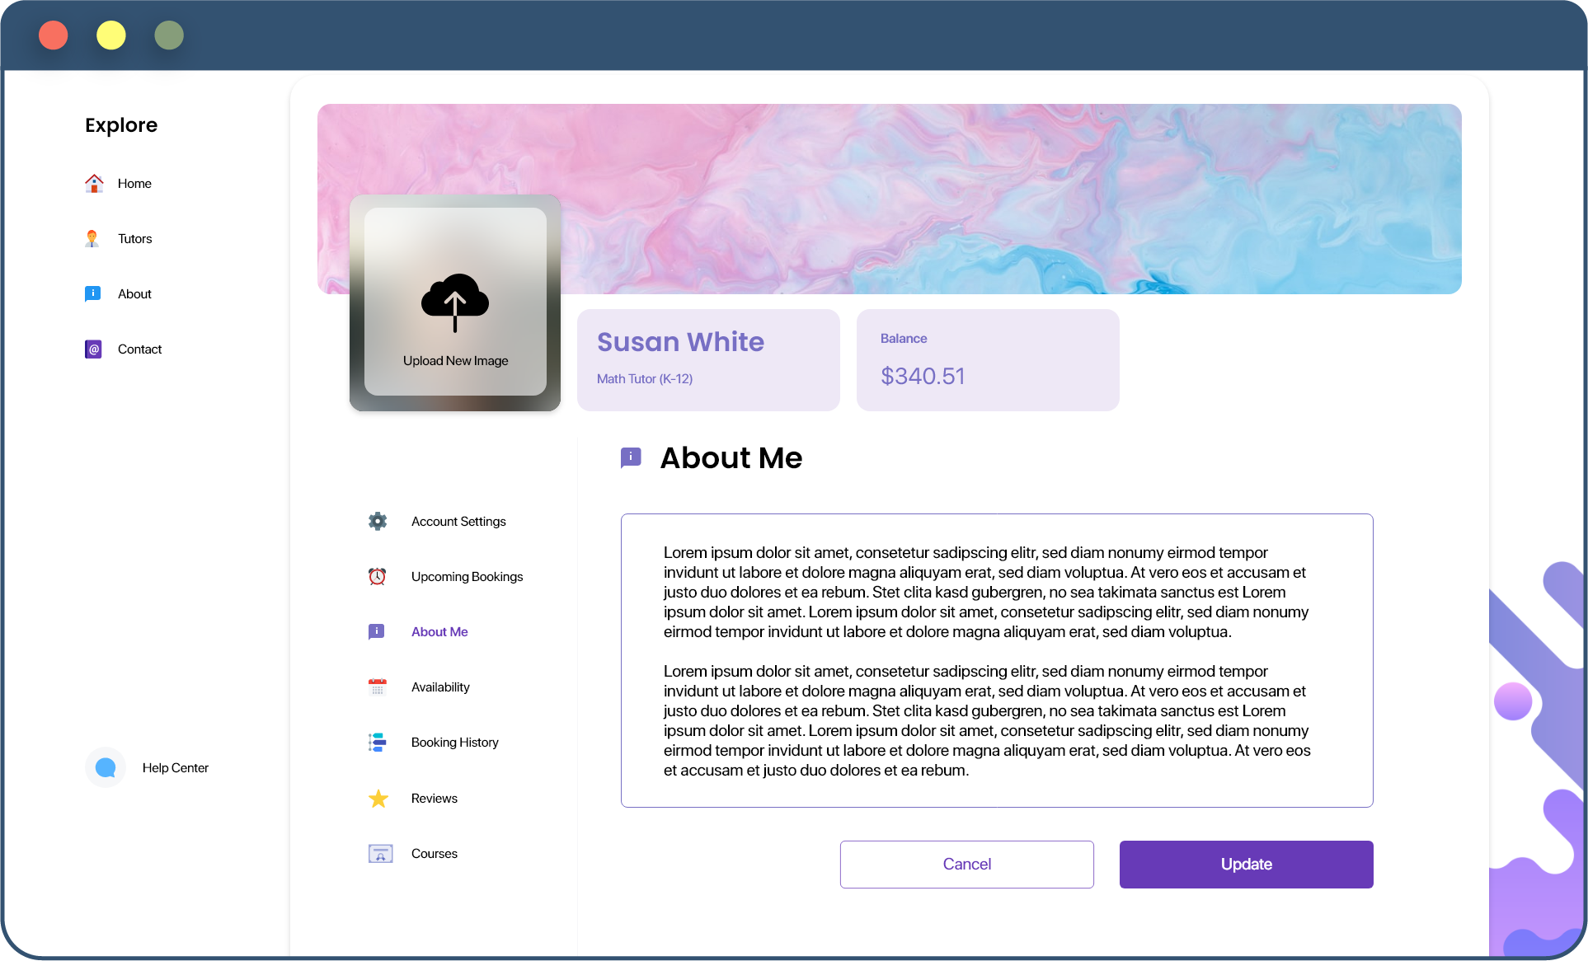The image size is (1588, 961).
Task: Click the Update profile button
Action: pyautogui.click(x=1246, y=864)
